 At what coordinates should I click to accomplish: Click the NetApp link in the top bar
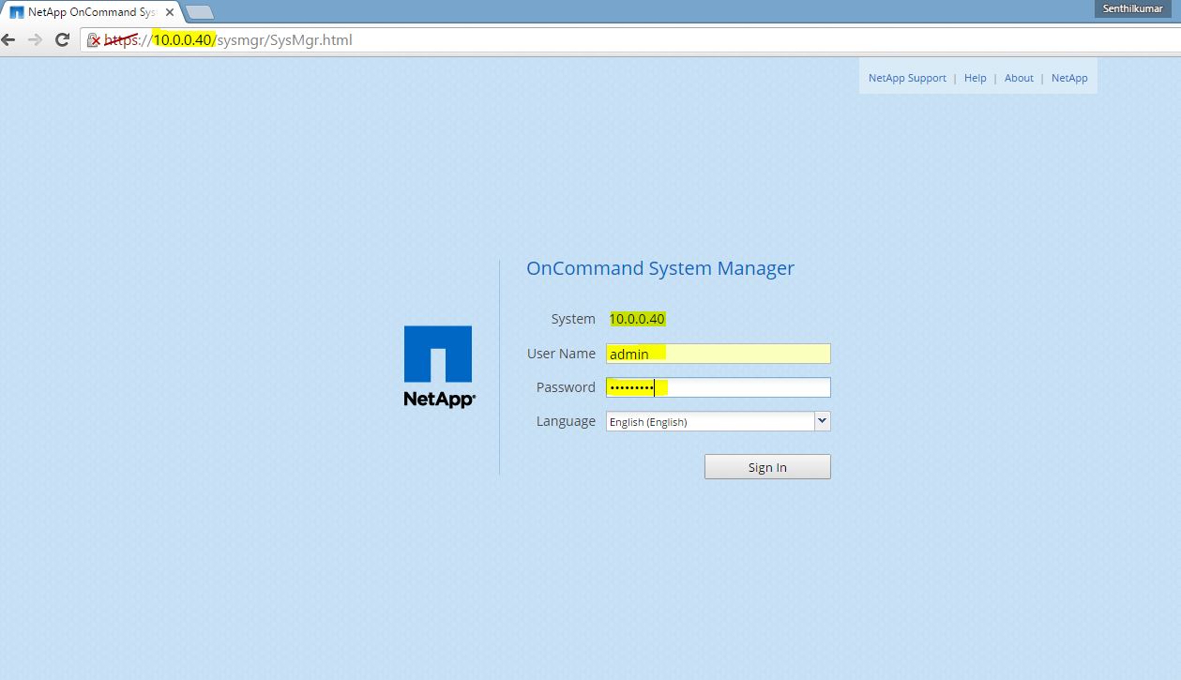pos(1069,77)
